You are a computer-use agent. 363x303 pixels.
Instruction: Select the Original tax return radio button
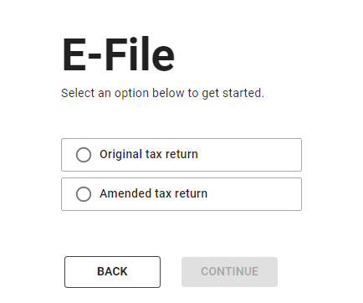tap(84, 155)
